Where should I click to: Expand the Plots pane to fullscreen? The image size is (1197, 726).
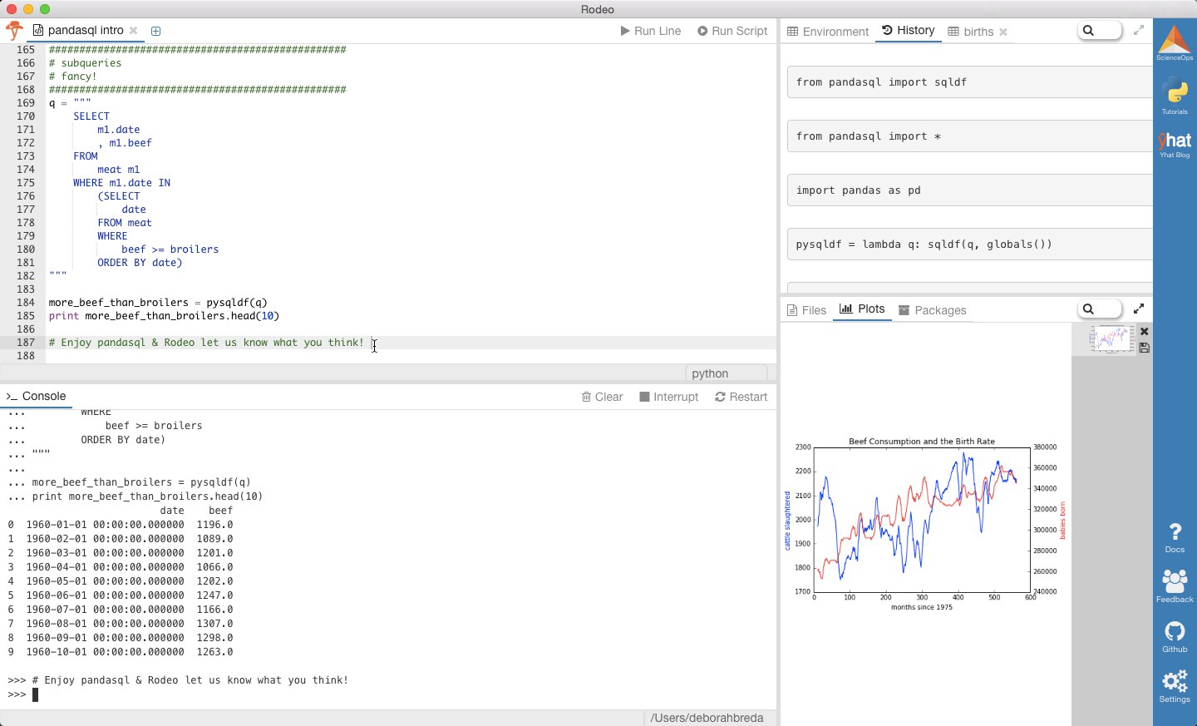pos(1139,309)
